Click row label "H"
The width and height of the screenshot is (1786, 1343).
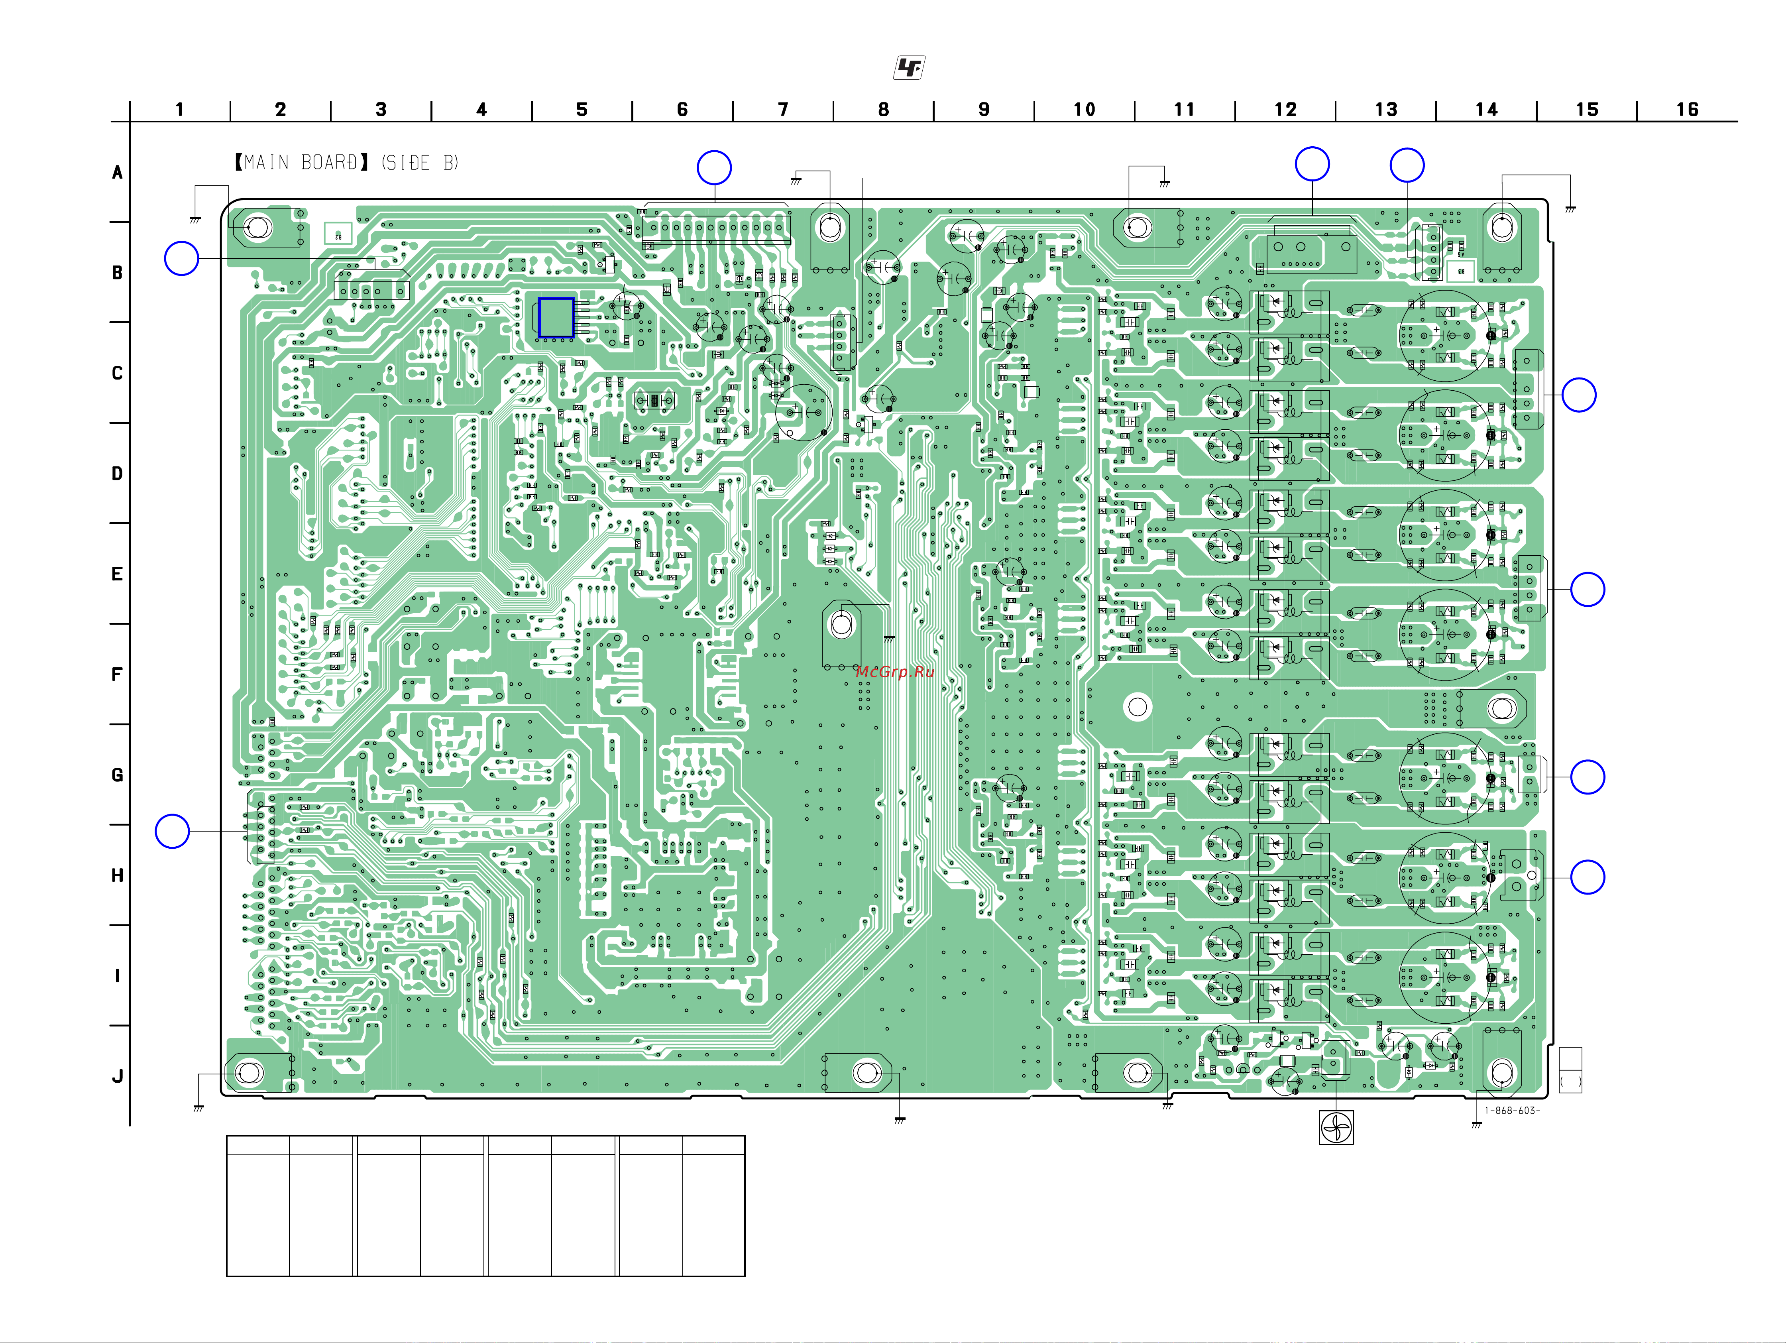(117, 875)
